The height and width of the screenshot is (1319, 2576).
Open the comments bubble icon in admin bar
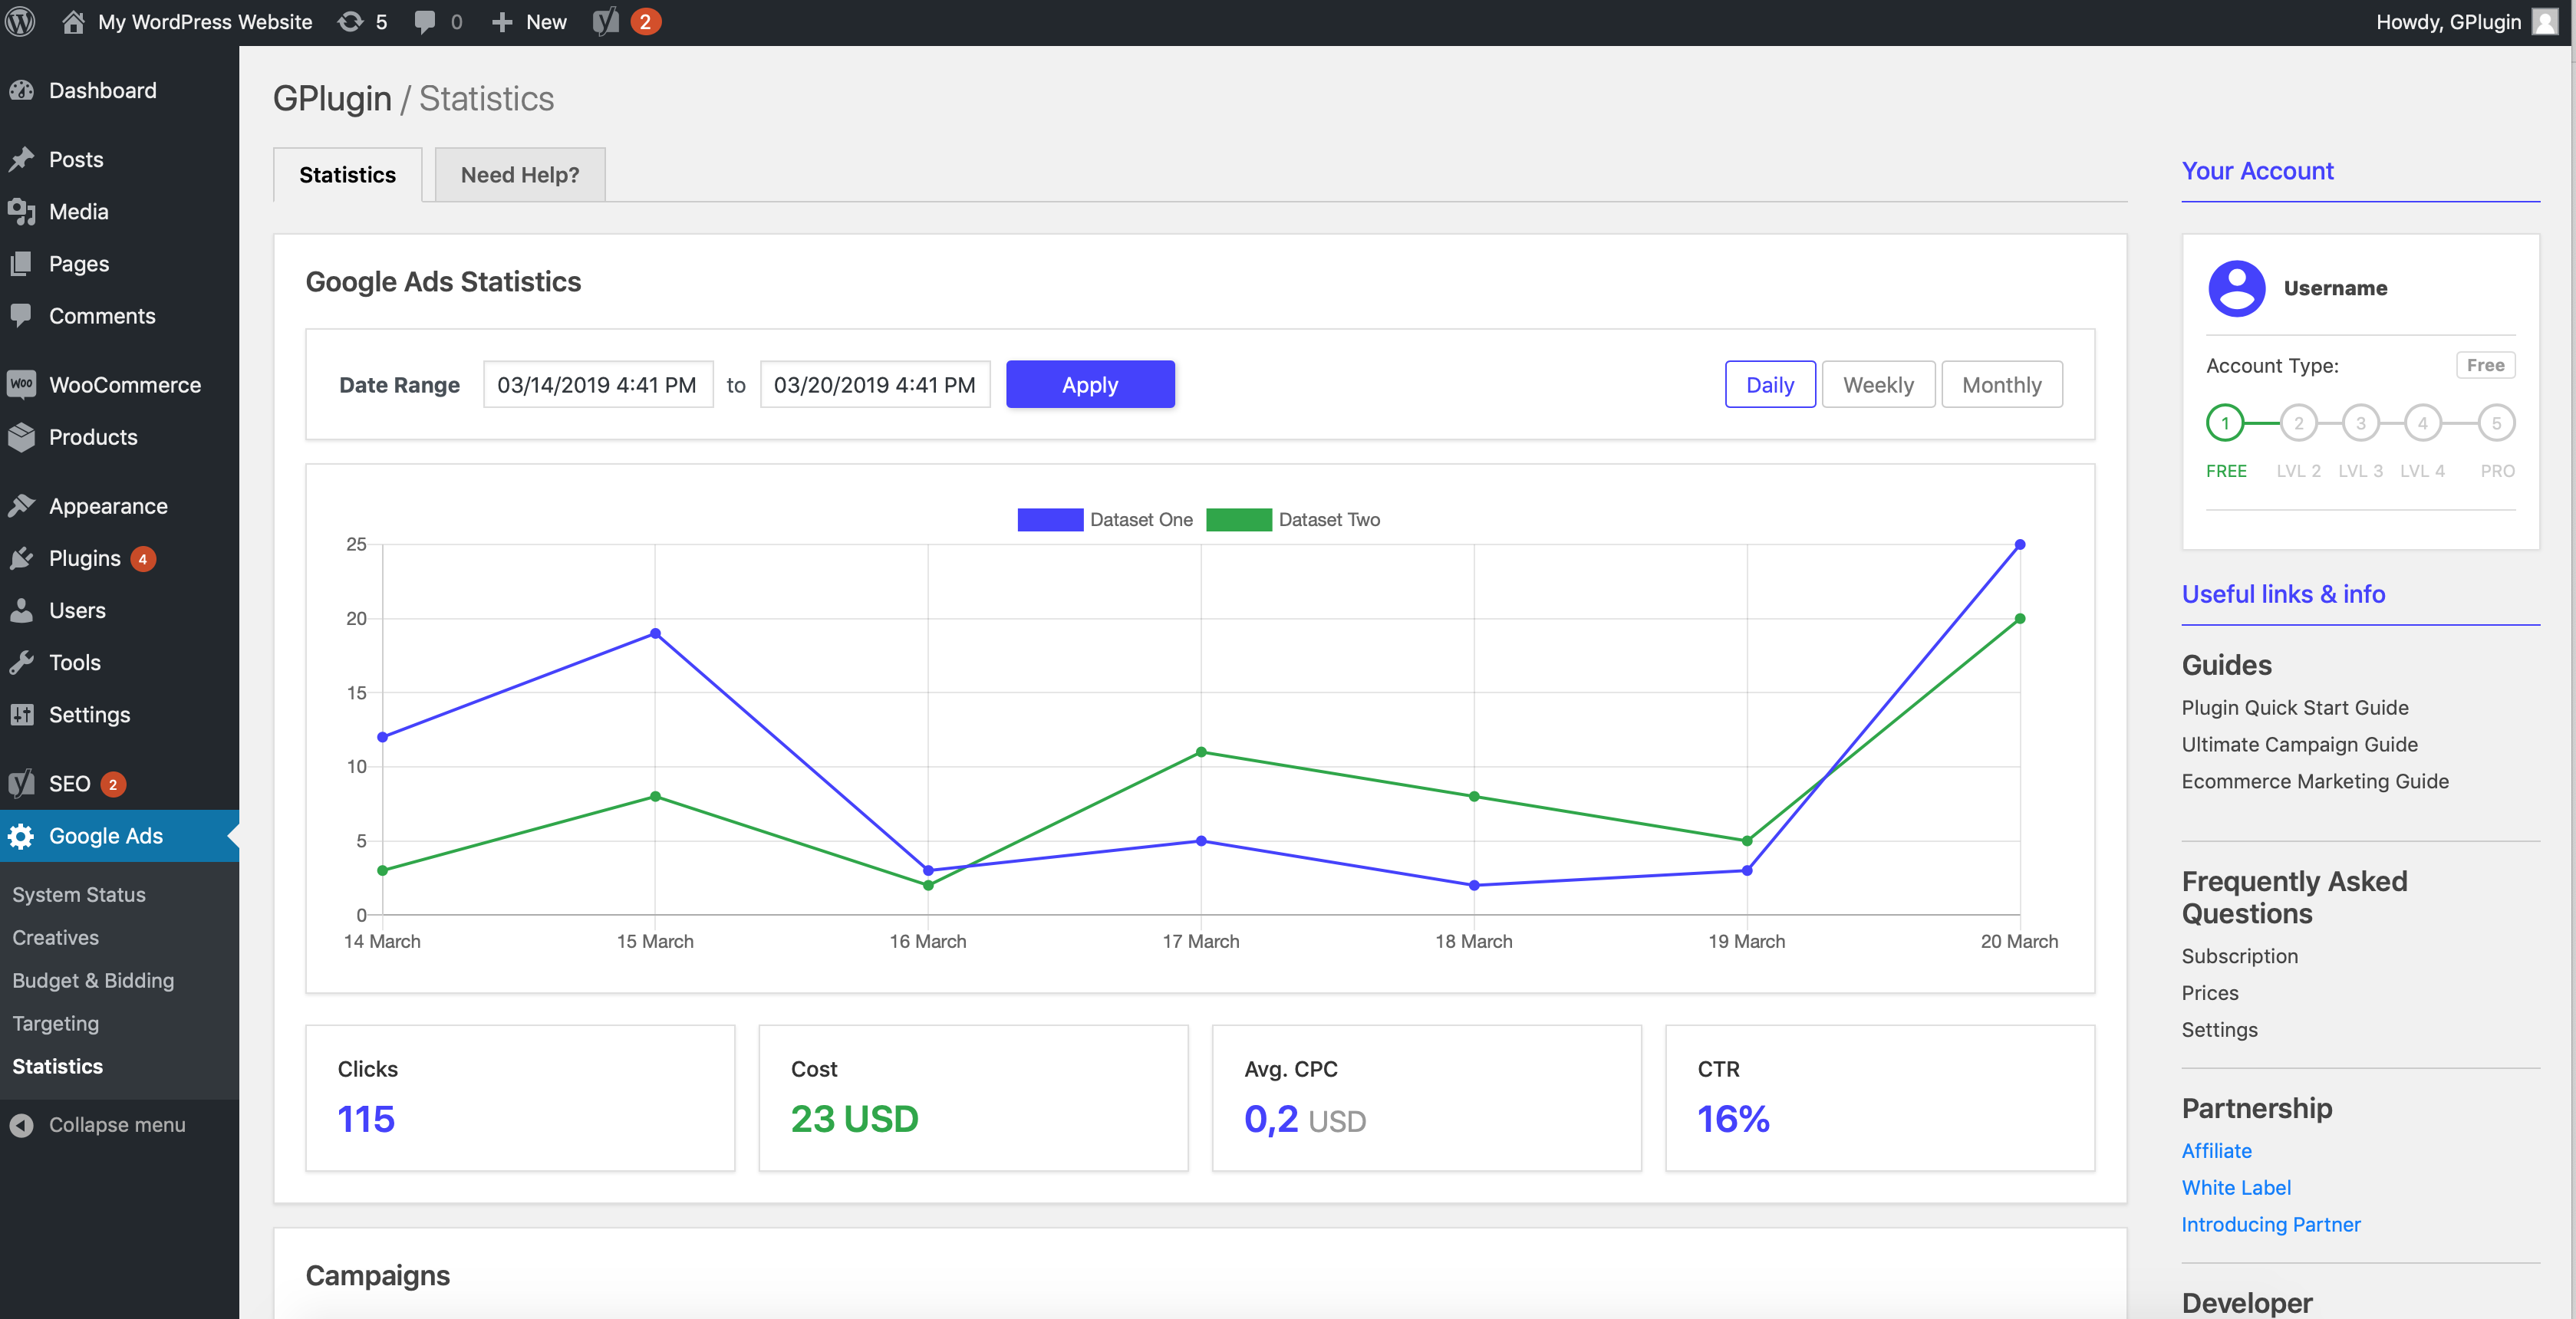coord(425,22)
